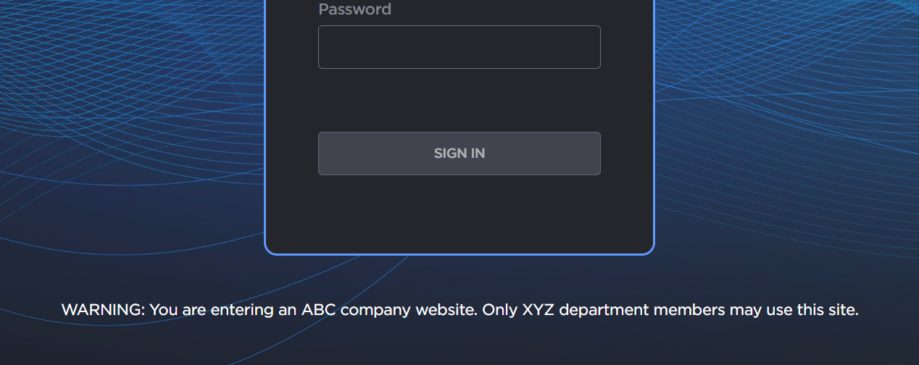Click empty gap between Password field and SIGN IN
The height and width of the screenshot is (365, 919).
click(x=459, y=100)
